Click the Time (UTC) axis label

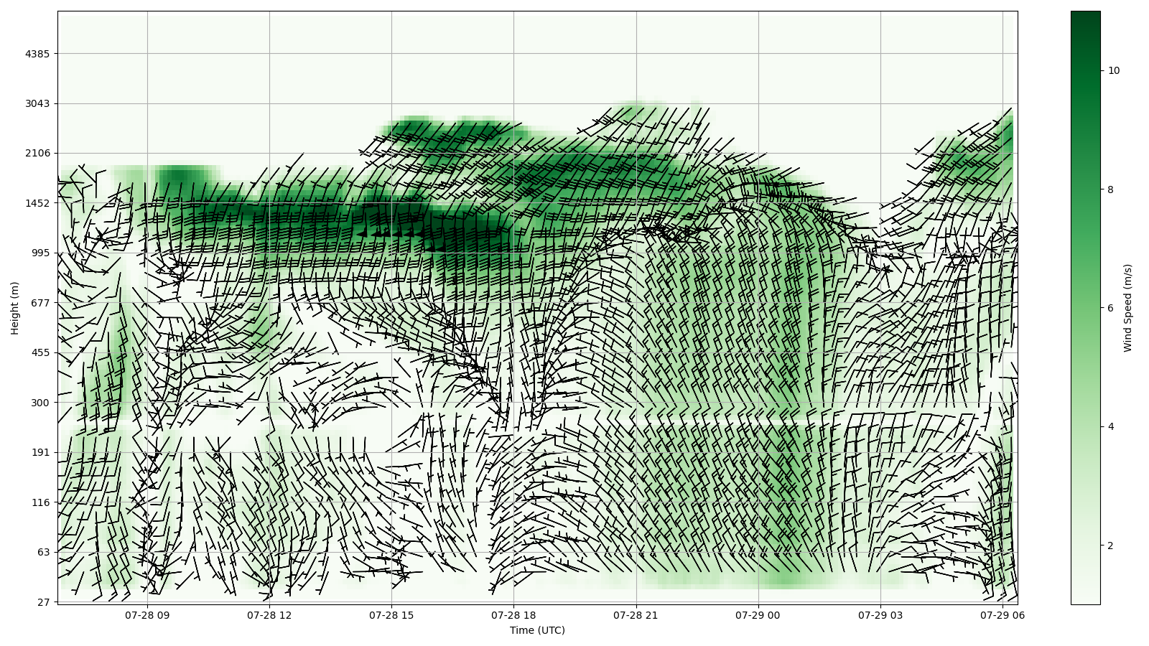(x=537, y=631)
